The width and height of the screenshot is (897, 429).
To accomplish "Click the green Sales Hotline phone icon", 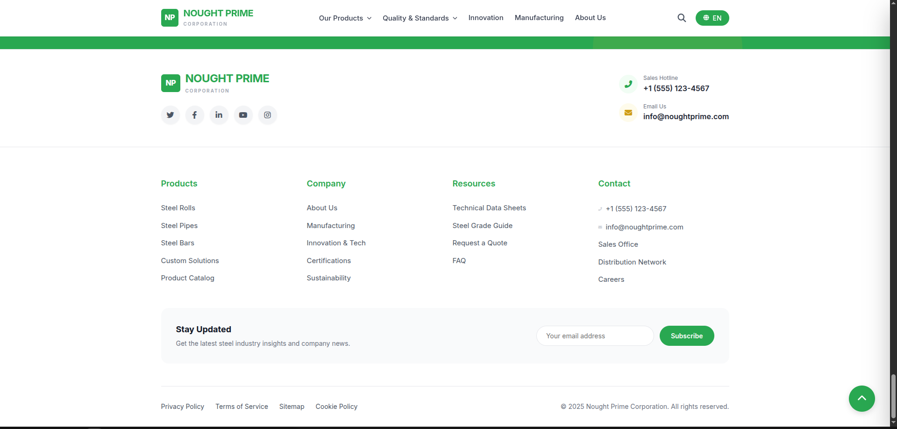I will (x=628, y=85).
